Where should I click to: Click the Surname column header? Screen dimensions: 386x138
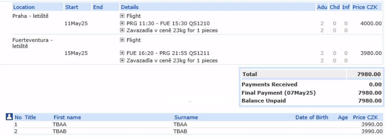coord(186,117)
